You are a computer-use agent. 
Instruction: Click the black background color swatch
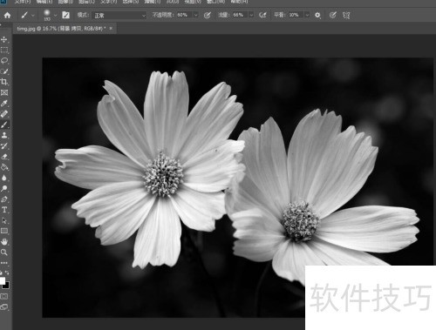point(7,286)
